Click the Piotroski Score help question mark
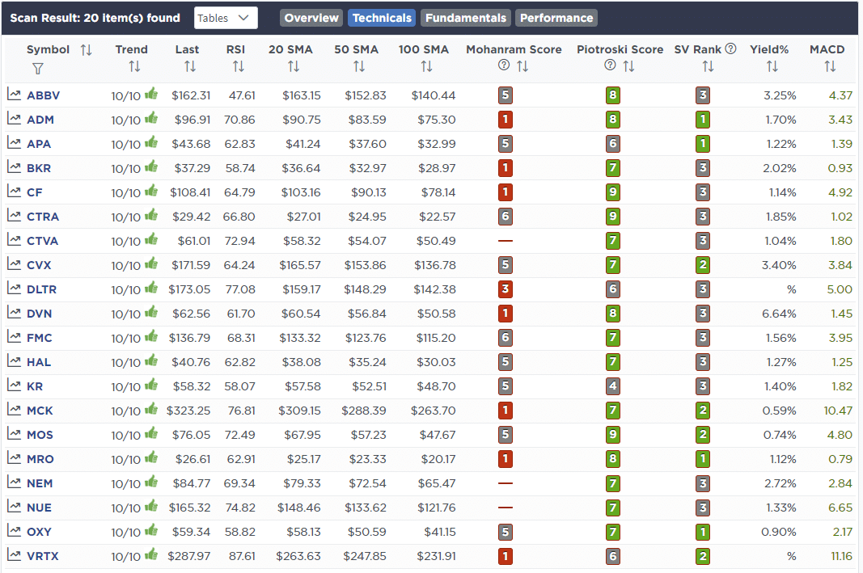 pyautogui.click(x=610, y=66)
